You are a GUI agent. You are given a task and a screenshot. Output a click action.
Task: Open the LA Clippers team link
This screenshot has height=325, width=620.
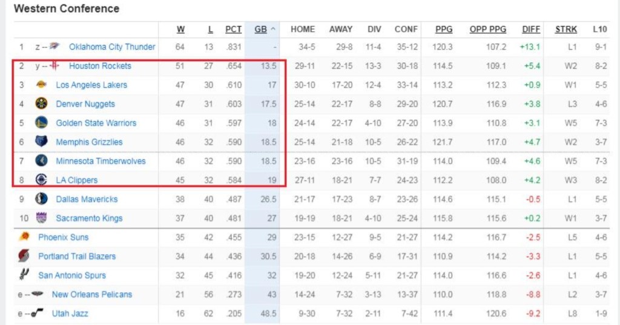(76, 180)
